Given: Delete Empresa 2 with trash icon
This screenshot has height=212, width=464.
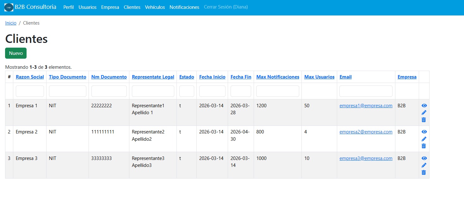Looking at the screenshot, I should [x=424, y=146].
